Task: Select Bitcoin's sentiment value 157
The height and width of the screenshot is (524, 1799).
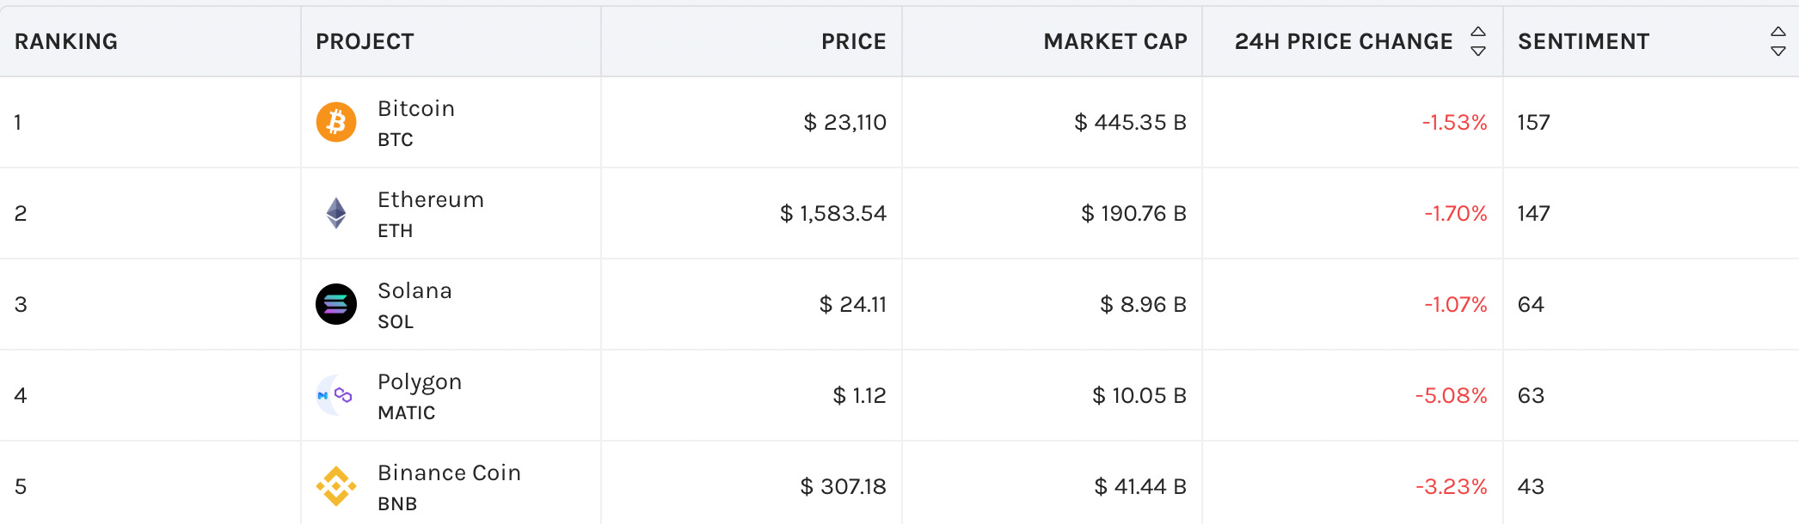Action: [1533, 122]
